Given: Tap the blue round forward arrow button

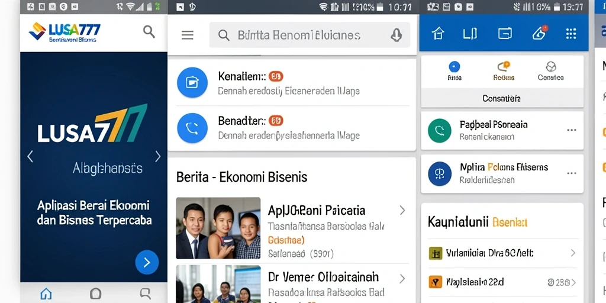Looking at the screenshot, I should click(x=147, y=262).
